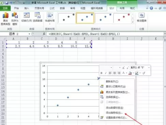This screenshot has width=166, height=125.
Task: Open the Quick Layout (快速布局) dropdown
Action: [x=50, y=24]
